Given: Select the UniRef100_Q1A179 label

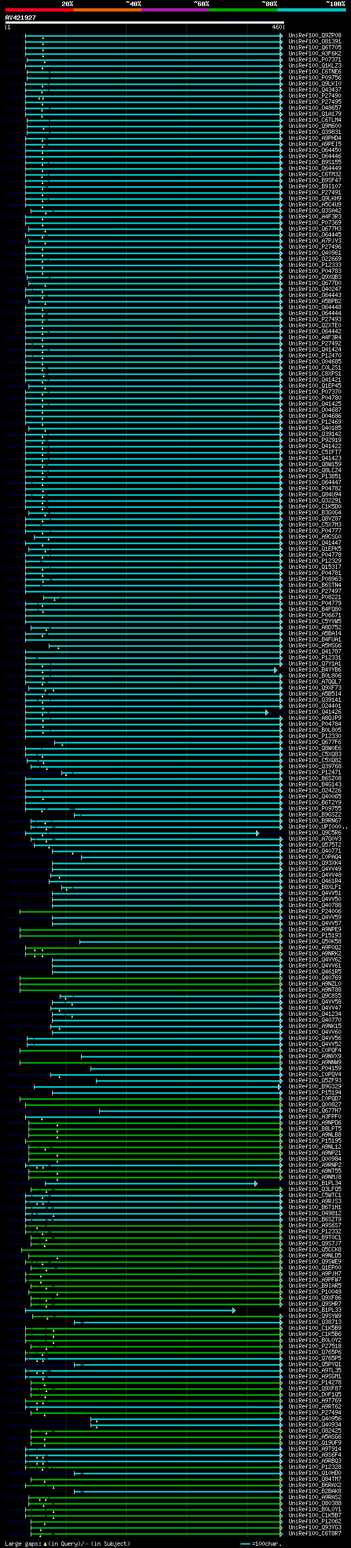Looking at the screenshot, I should click(x=315, y=114).
